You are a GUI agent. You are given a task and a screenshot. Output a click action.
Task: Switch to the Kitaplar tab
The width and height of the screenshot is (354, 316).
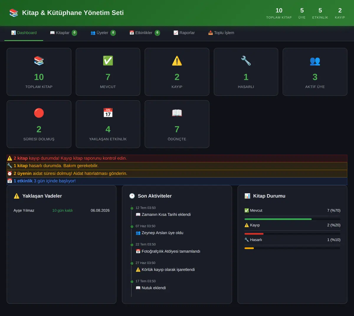(63, 33)
